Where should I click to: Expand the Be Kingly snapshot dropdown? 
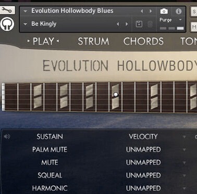[x=26, y=24]
